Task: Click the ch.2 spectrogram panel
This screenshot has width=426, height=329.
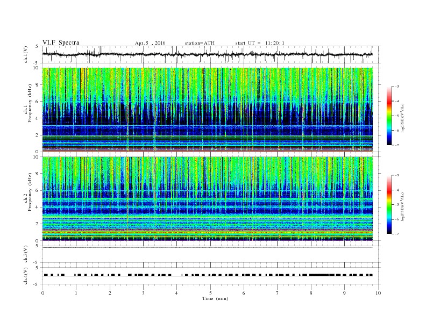Action: tap(207, 199)
